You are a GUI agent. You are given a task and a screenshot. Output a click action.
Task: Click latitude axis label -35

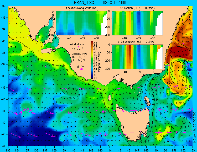pos(3,41)
